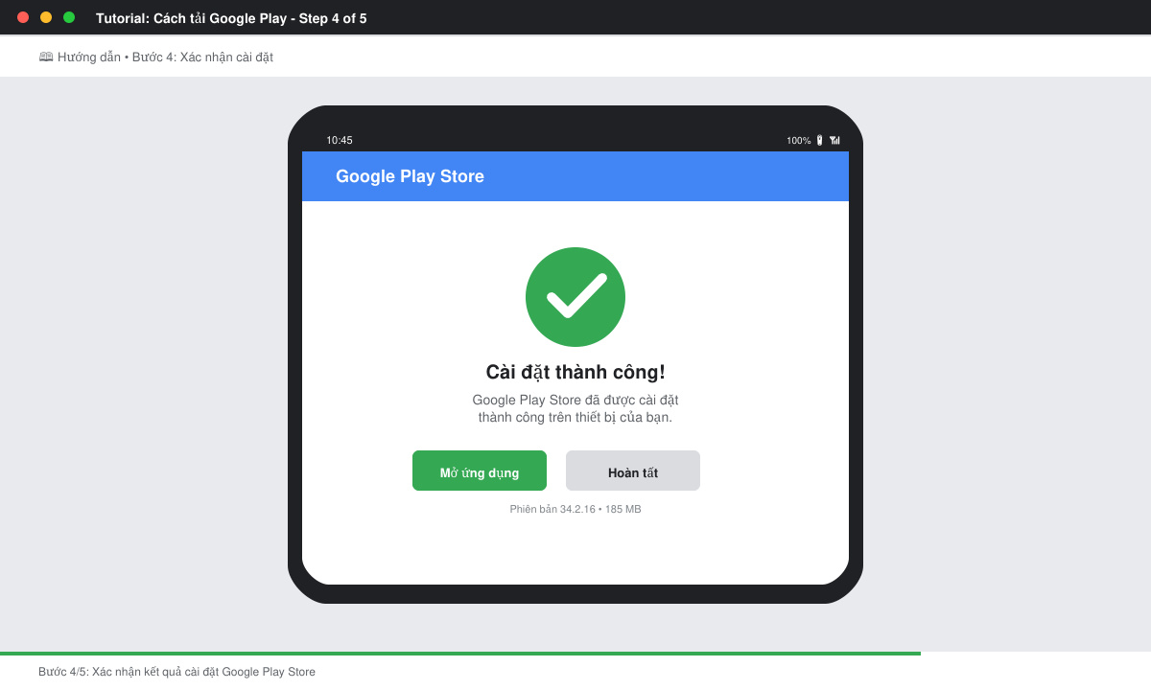The width and height of the screenshot is (1151, 690).
Task: Click the signal strength icon in status bar
Action: pos(834,140)
